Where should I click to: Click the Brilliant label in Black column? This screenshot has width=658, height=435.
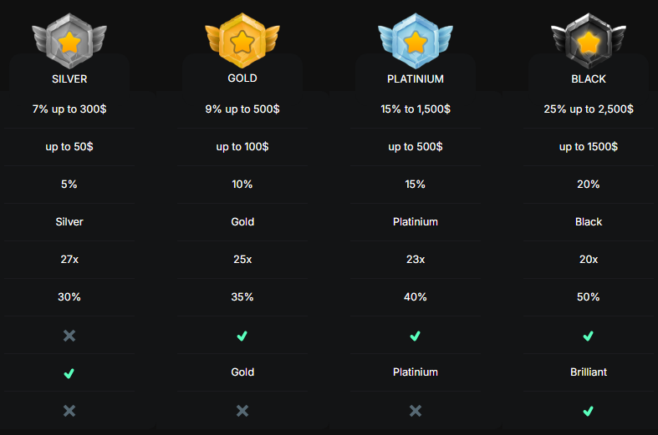click(589, 372)
